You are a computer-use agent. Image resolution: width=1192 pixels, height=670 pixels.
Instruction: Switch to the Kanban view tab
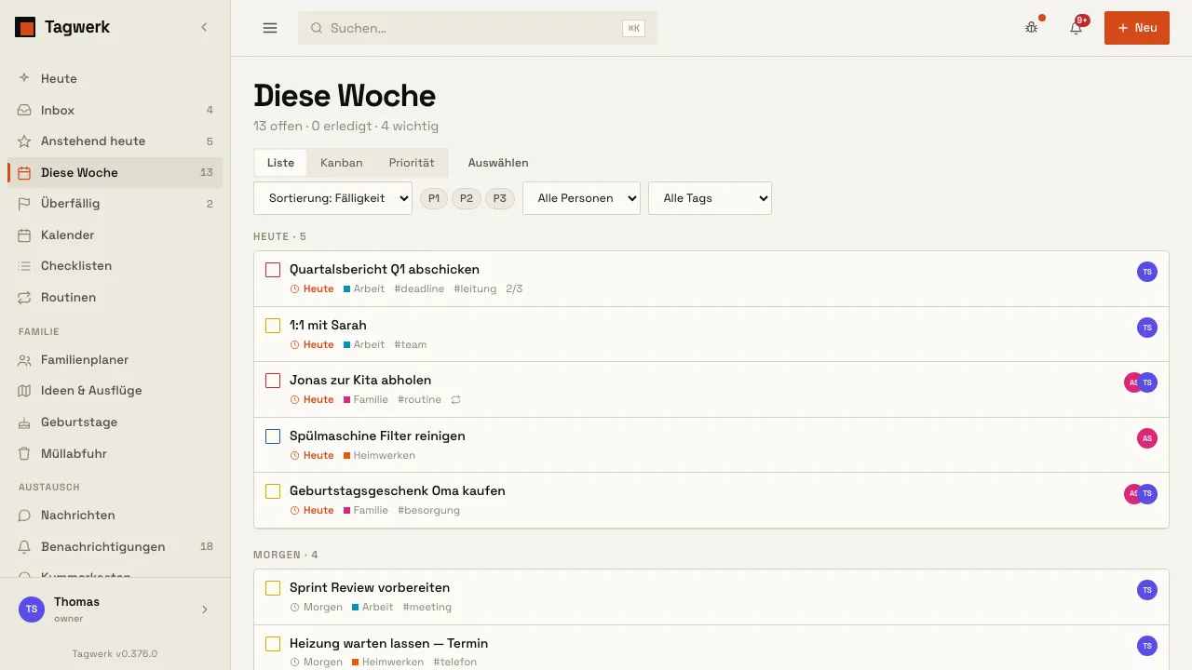(341, 163)
